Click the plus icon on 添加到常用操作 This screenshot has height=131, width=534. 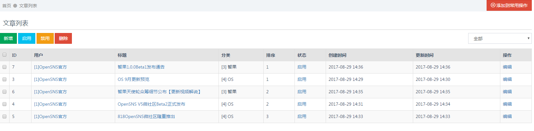[x=493, y=5]
